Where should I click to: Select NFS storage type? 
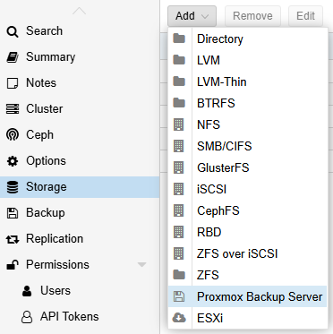click(248, 124)
